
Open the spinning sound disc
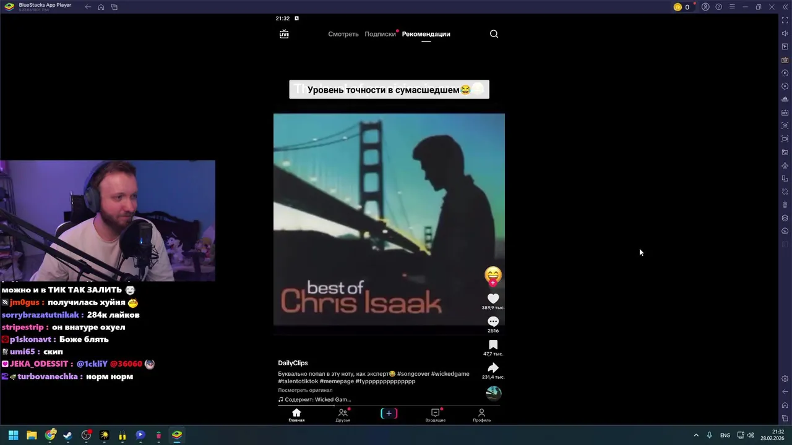[x=493, y=393]
